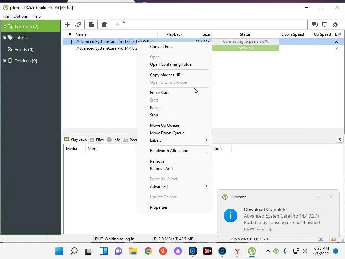Screen dimensions: 345x259
Task: Sort by ETA column header
Action: [x=338, y=34]
